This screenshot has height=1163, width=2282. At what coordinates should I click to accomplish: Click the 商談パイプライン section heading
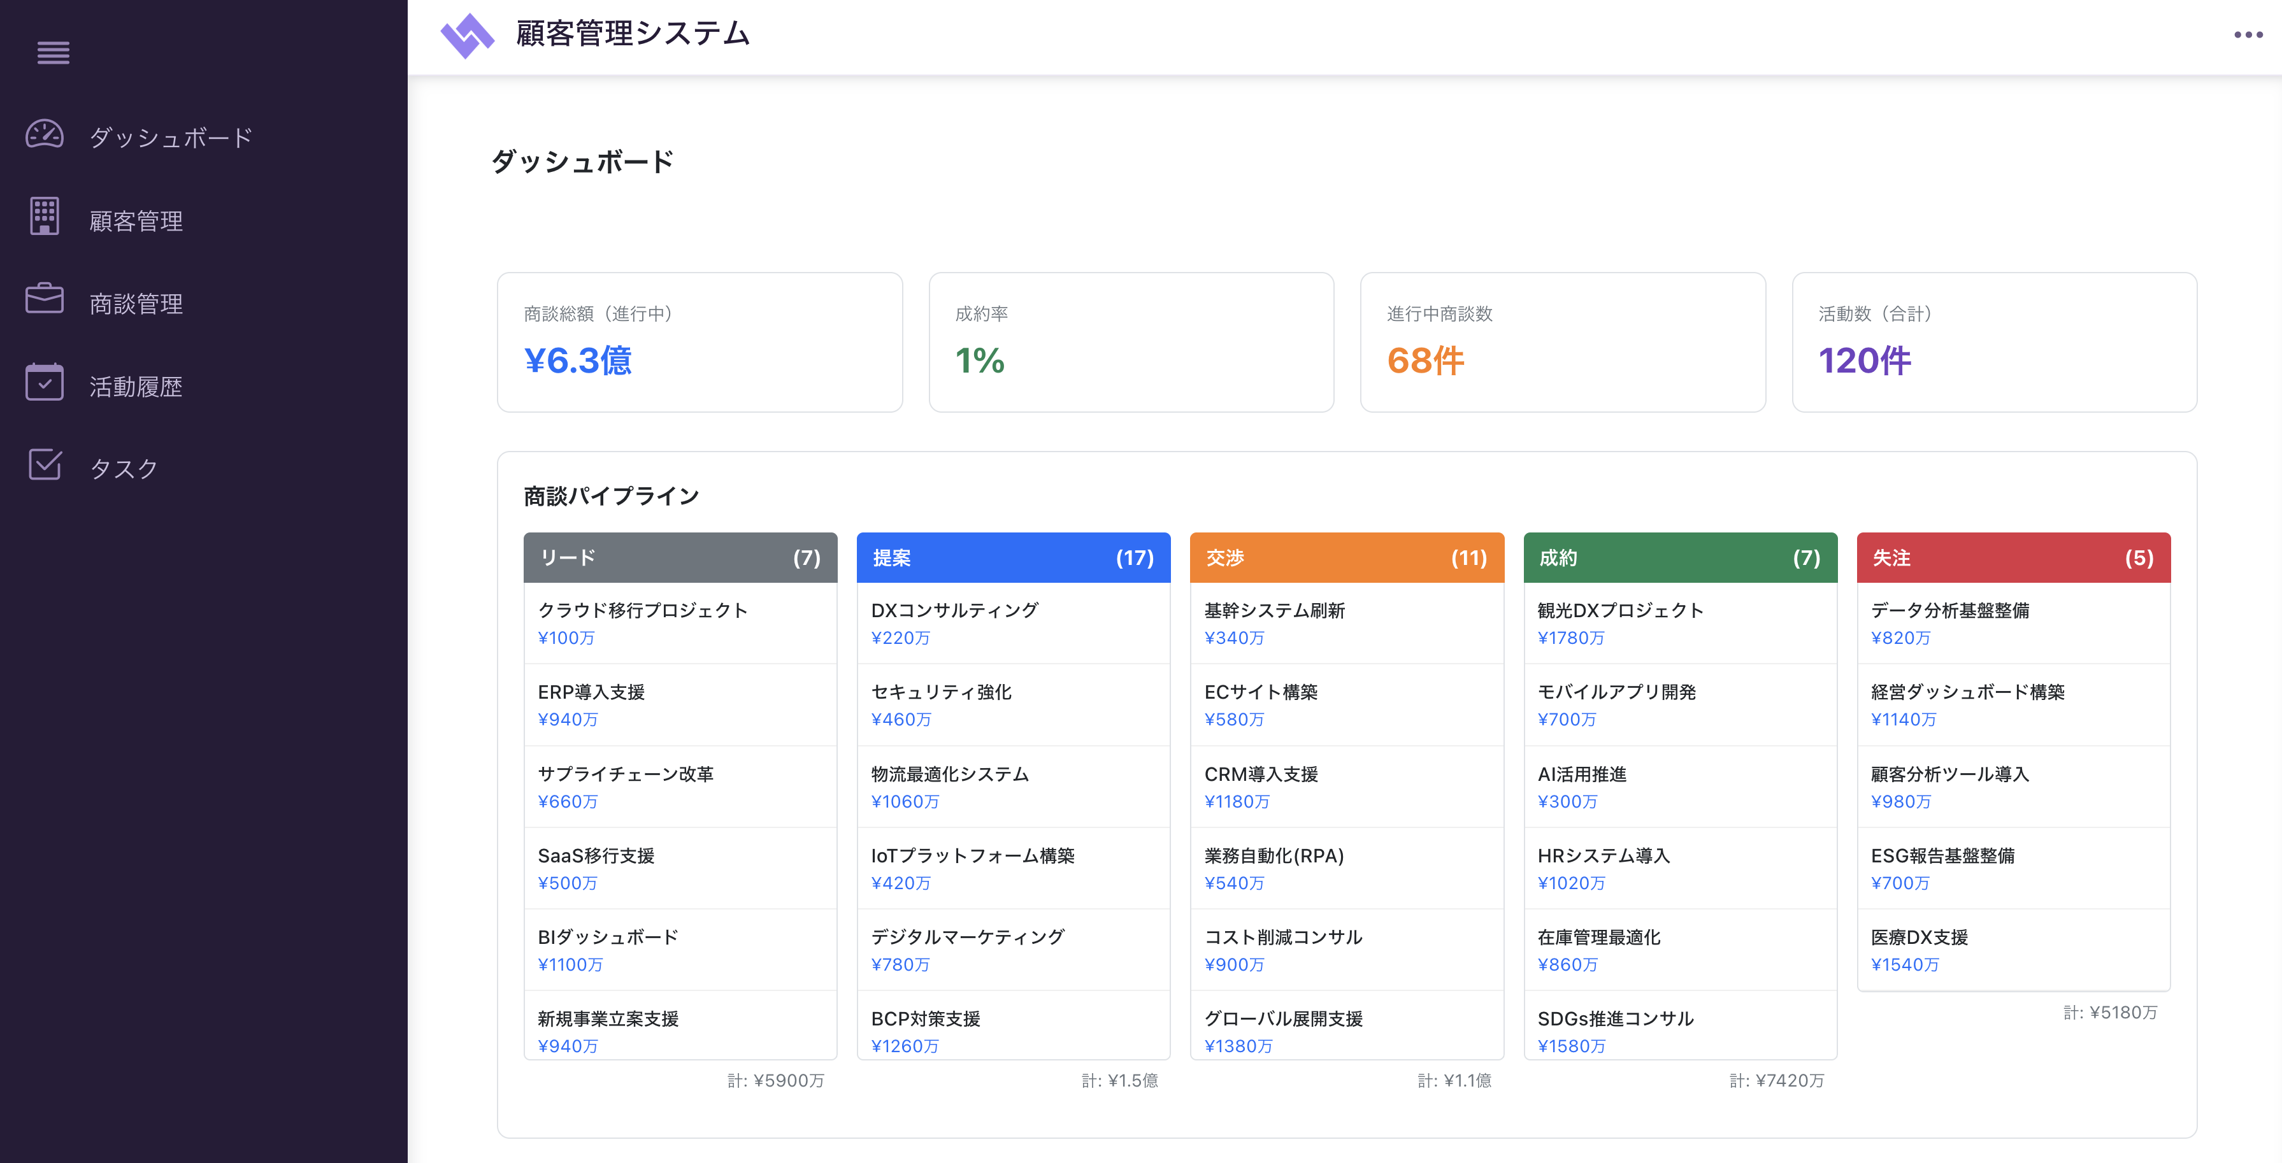(x=611, y=496)
